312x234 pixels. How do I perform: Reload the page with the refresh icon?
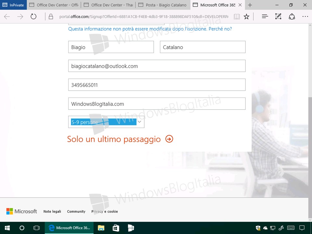33,17
